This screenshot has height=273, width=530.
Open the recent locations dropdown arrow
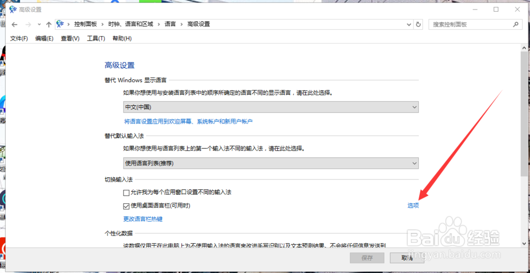pyautogui.click(x=39, y=24)
